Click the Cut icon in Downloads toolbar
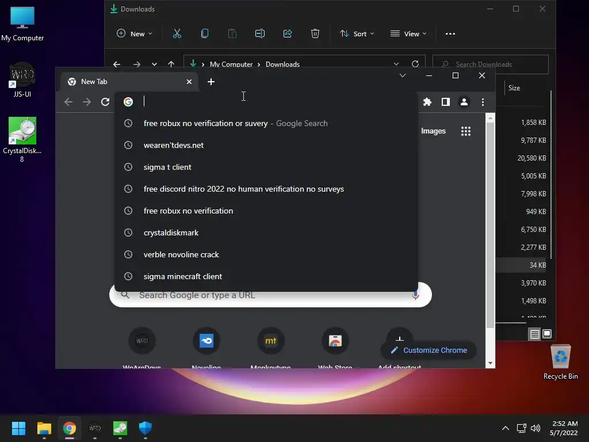 click(x=177, y=34)
